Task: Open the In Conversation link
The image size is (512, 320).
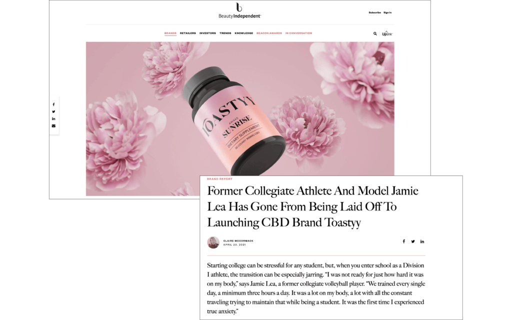Action: [x=299, y=33]
